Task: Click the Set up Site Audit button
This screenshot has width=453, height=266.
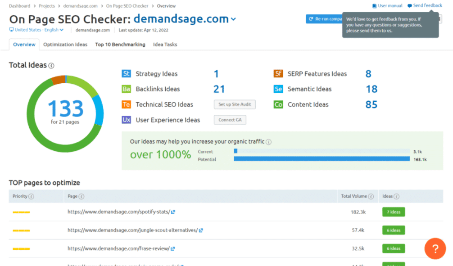Action: (235, 104)
